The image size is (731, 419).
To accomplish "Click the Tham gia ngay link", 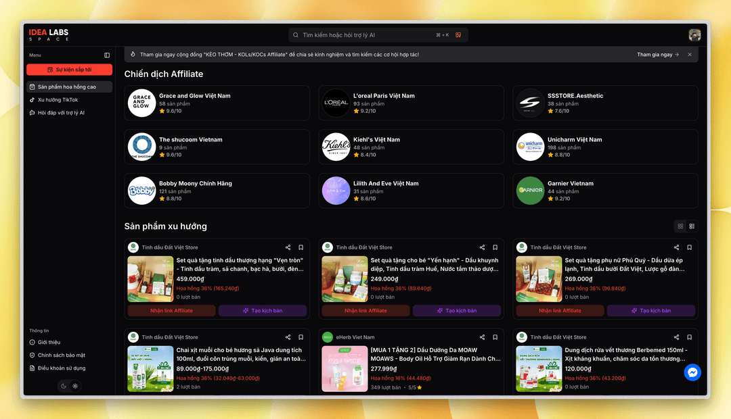I will click(658, 55).
